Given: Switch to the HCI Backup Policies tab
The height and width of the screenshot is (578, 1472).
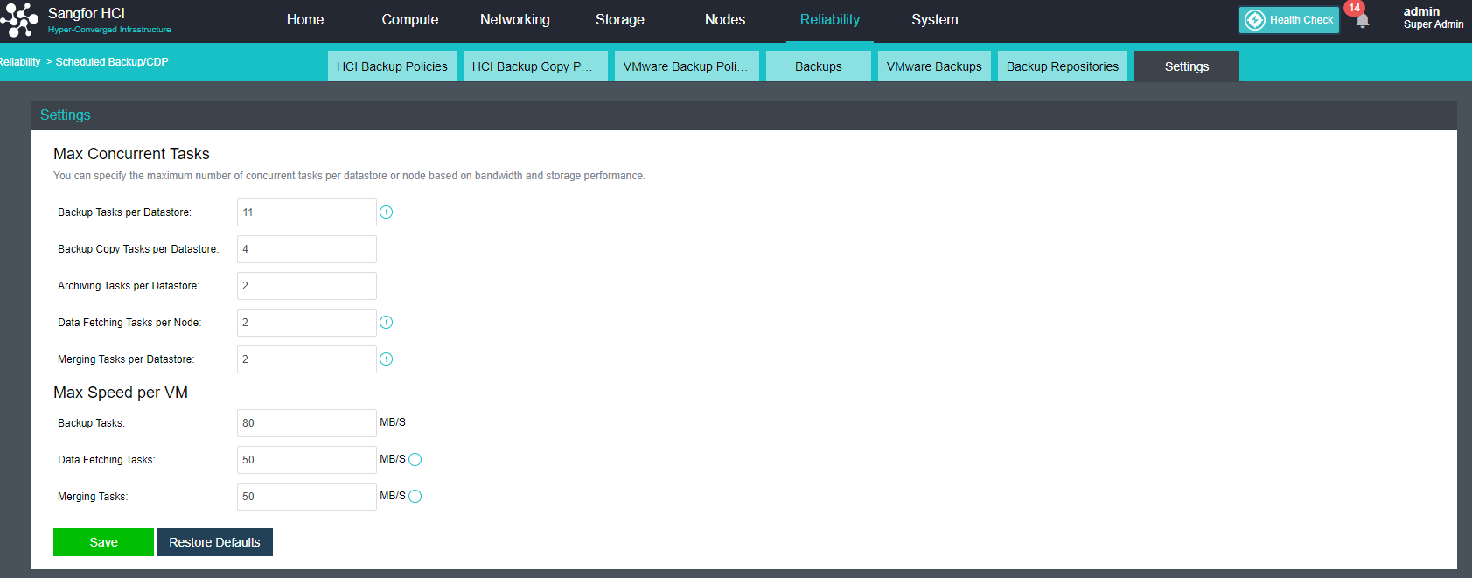Looking at the screenshot, I should tap(392, 66).
